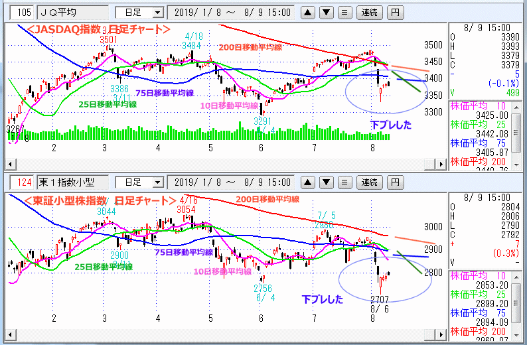Click the up arrow button in 東1指数小型 toolbar
This screenshot has width=527, height=345.
pyautogui.click(x=308, y=182)
